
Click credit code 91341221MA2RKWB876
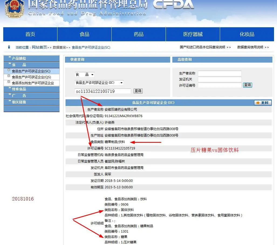(124, 116)
